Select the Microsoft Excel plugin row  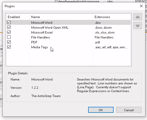[68, 33]
